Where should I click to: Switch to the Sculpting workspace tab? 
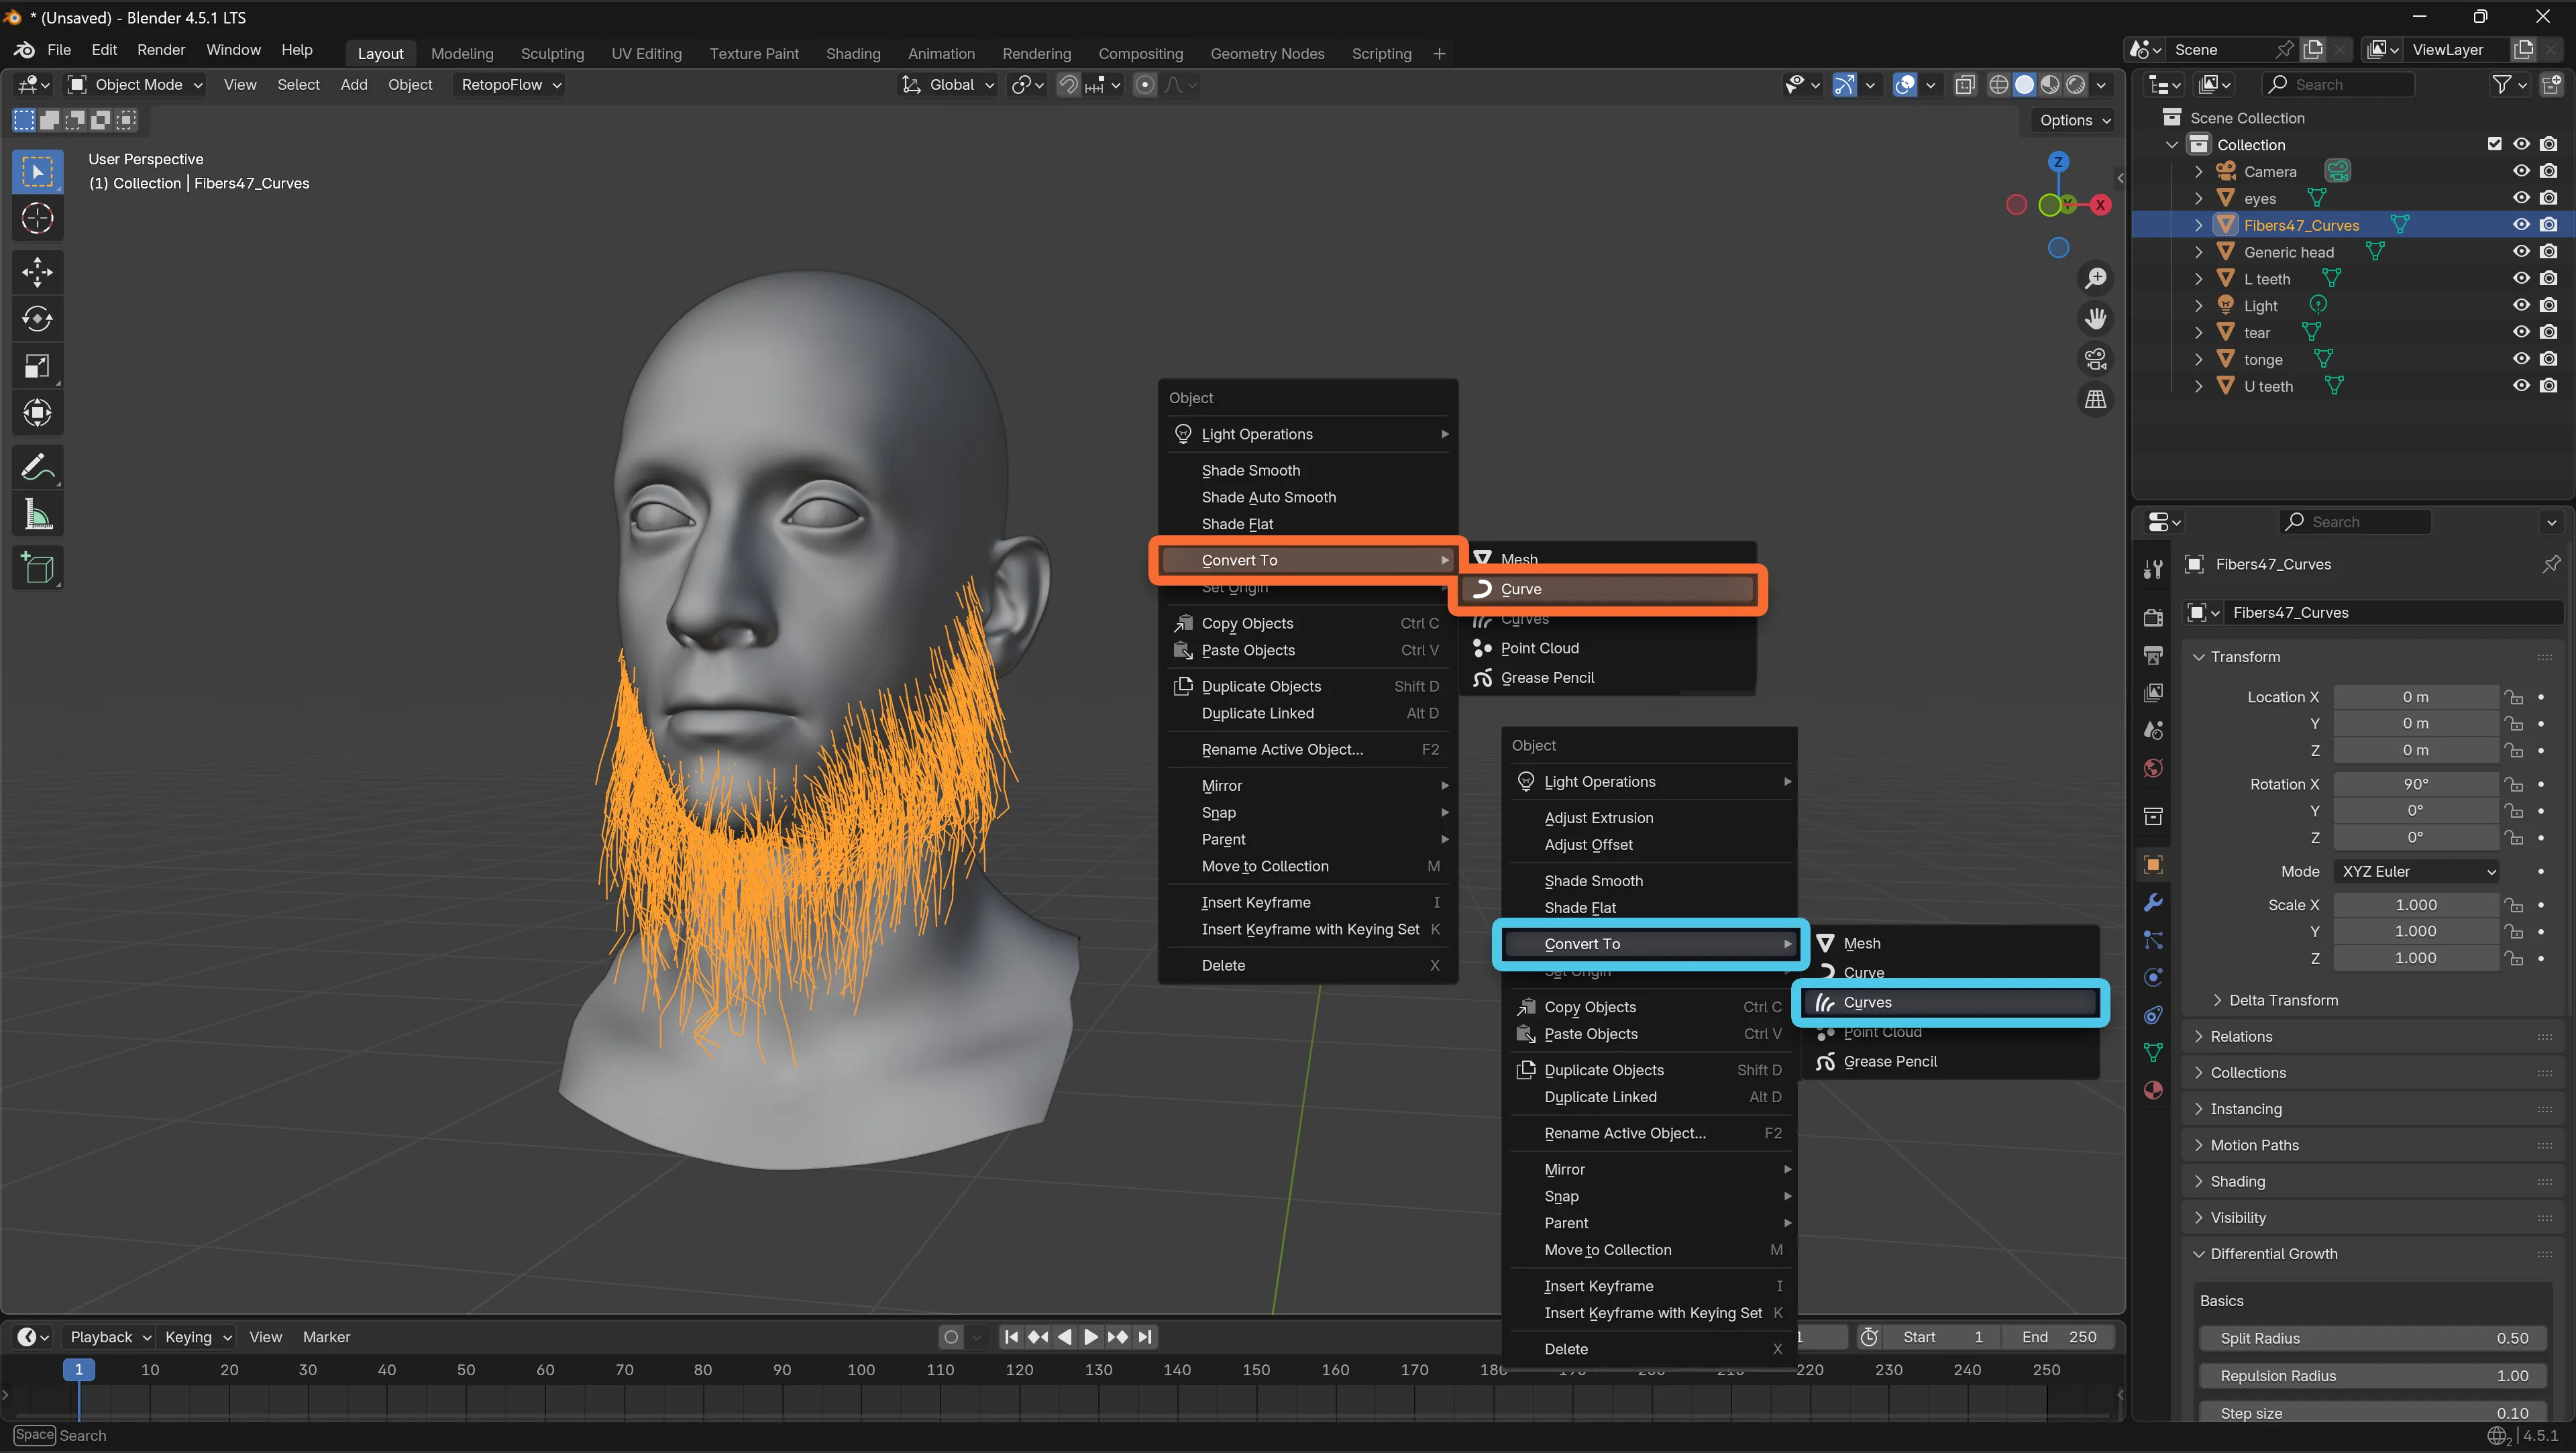tap(552, 54)
